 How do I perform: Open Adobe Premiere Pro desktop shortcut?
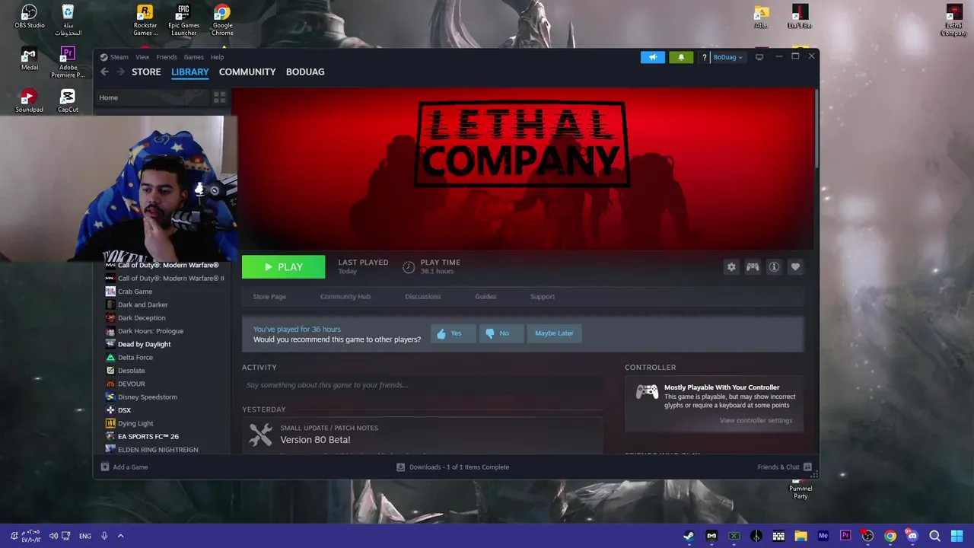point(68,62)
